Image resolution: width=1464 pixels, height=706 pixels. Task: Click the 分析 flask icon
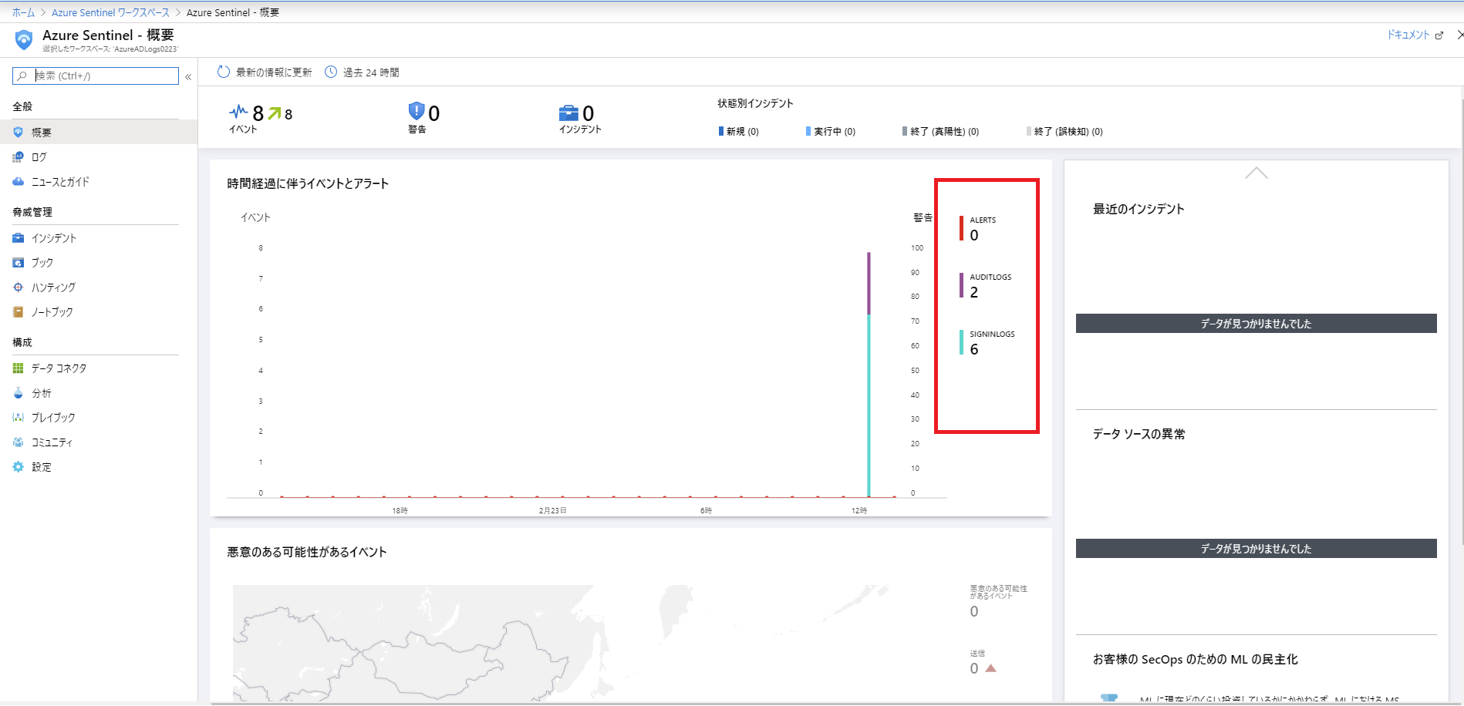pyautogui.click(x=19, y=393)
